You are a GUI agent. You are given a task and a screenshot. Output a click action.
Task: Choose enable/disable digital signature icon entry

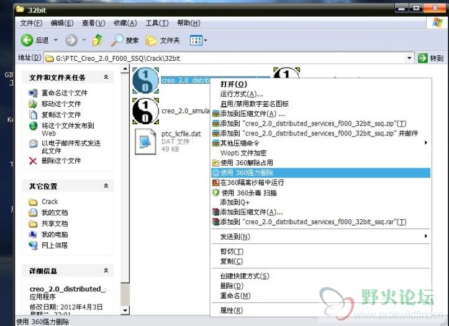(320, 104)
